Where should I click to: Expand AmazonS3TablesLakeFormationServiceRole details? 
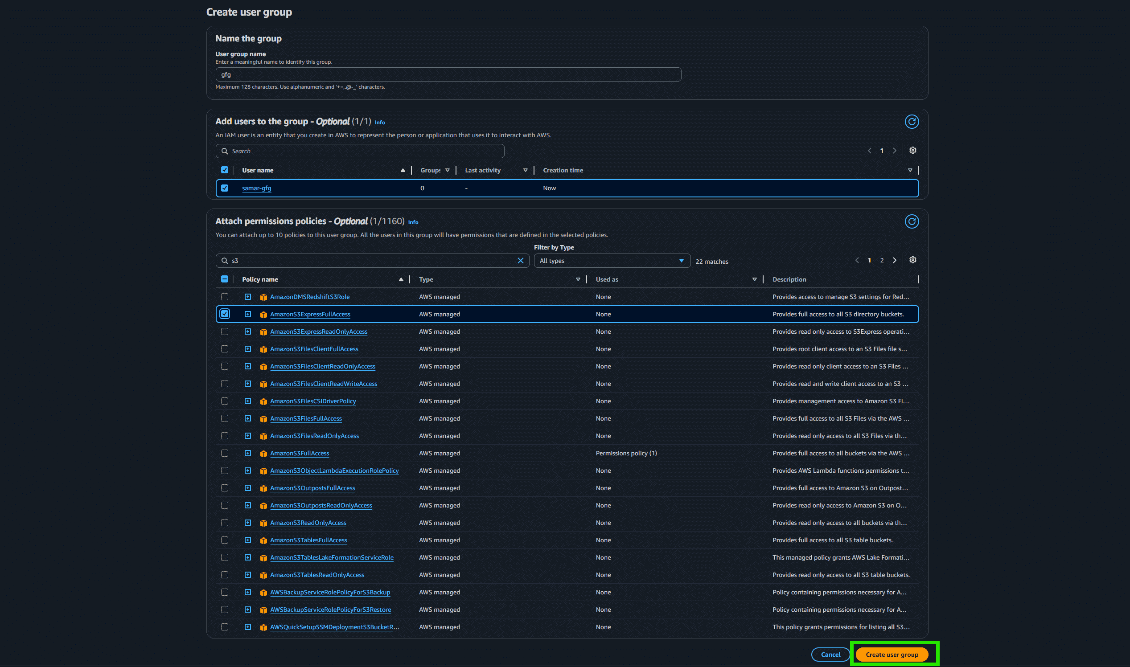247,557
